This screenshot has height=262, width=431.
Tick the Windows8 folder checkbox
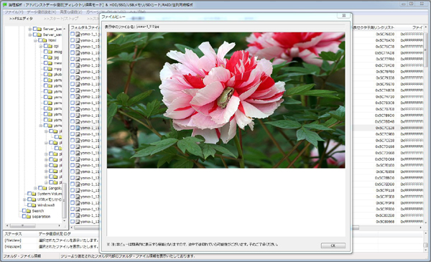click(29, 205)
